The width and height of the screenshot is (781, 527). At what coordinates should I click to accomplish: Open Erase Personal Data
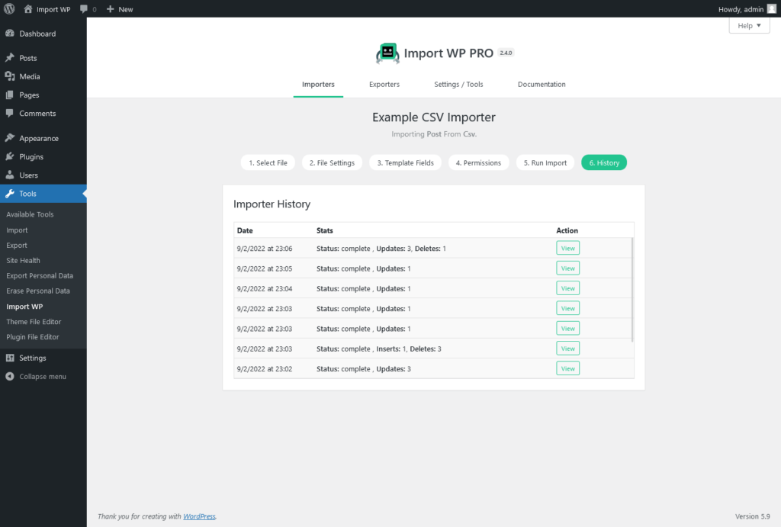tap(38, 291)
